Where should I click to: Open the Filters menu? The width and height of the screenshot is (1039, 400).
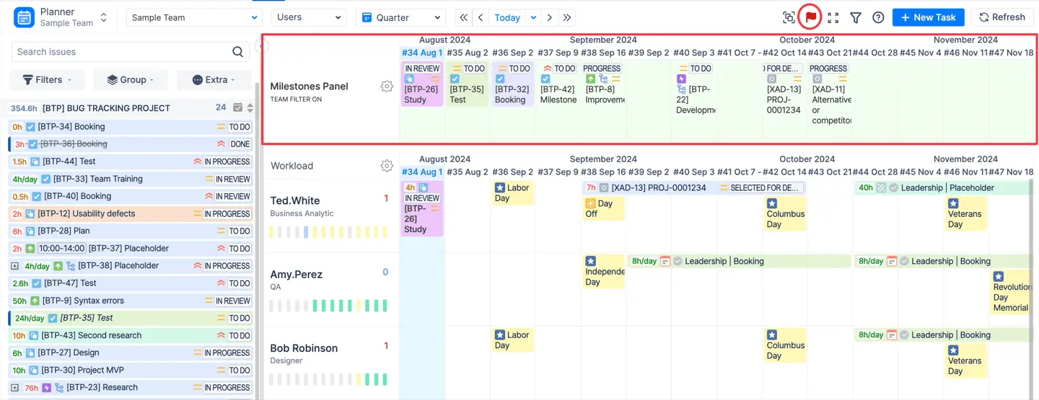47,80
